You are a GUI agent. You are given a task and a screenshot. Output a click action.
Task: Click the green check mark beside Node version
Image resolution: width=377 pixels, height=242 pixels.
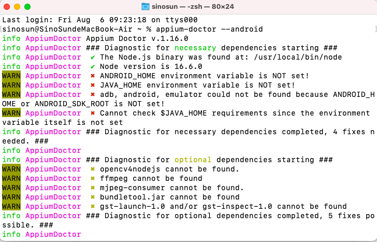point(92,66)
